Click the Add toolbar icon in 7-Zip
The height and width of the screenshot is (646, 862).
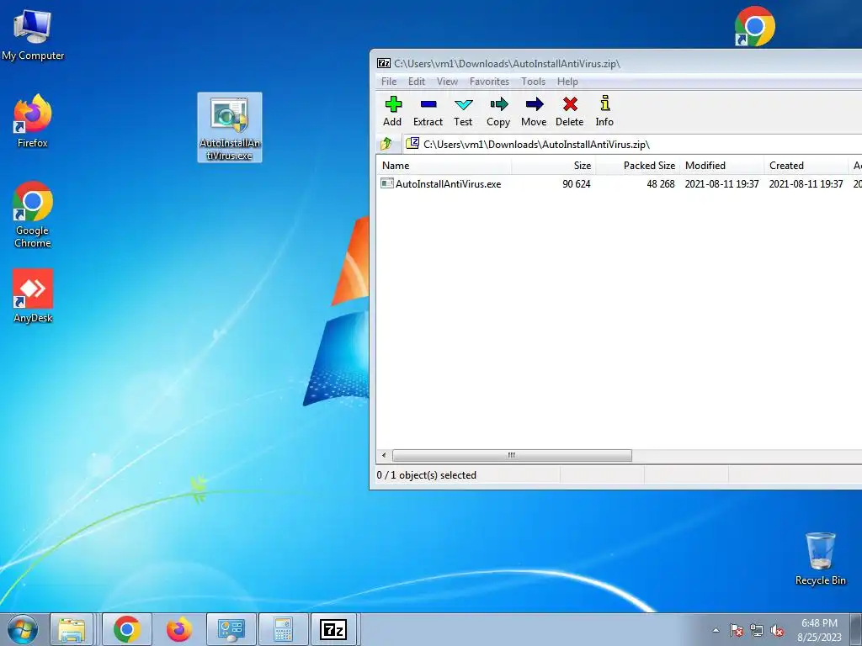point(392,112)
